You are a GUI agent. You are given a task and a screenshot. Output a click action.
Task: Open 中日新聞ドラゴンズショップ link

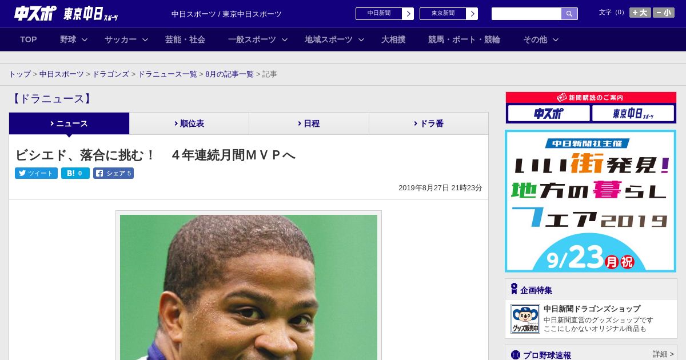592,309
